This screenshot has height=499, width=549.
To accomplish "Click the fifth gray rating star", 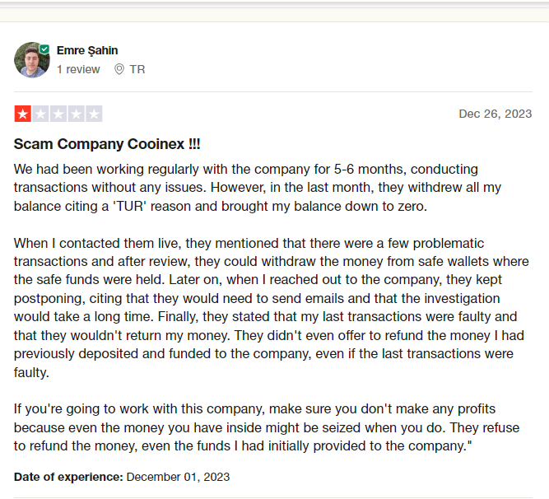I will (94, 114).
